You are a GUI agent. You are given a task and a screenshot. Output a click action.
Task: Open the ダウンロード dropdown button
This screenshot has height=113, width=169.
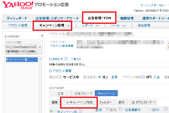[x=143, y=102]
